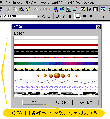Open the 挿入(I) menu
Viewport: 110px width, 119px height.
click(17, 3)
